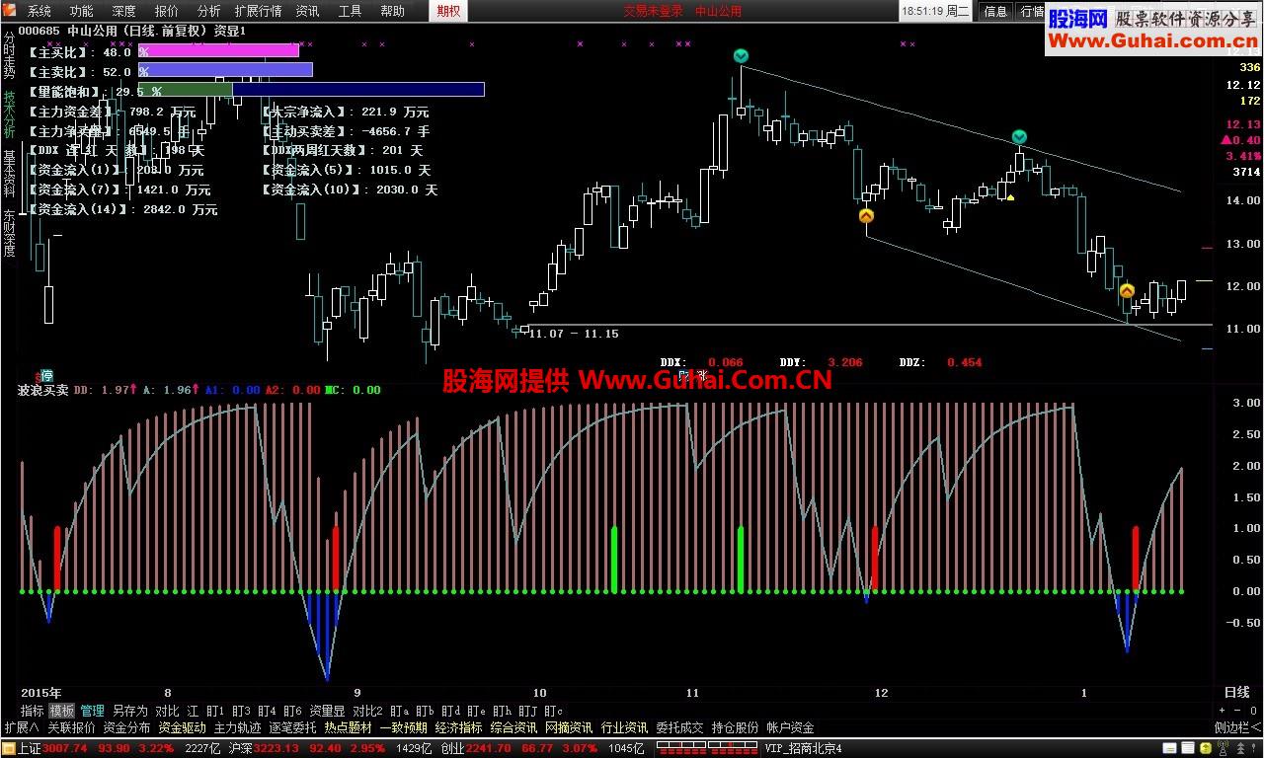Open the 委托成交 tab
The height and width of the screenshot is (758, 1264).
(x=680, y=727)
